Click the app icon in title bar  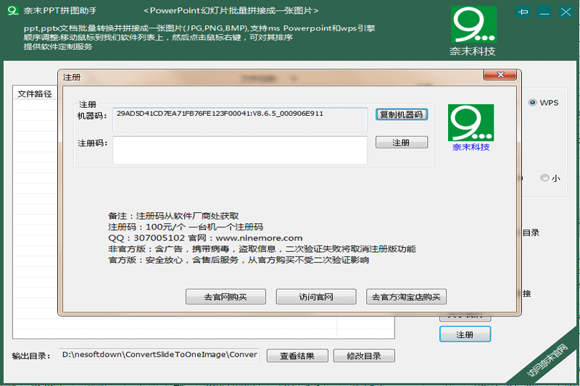coord(12,11)
